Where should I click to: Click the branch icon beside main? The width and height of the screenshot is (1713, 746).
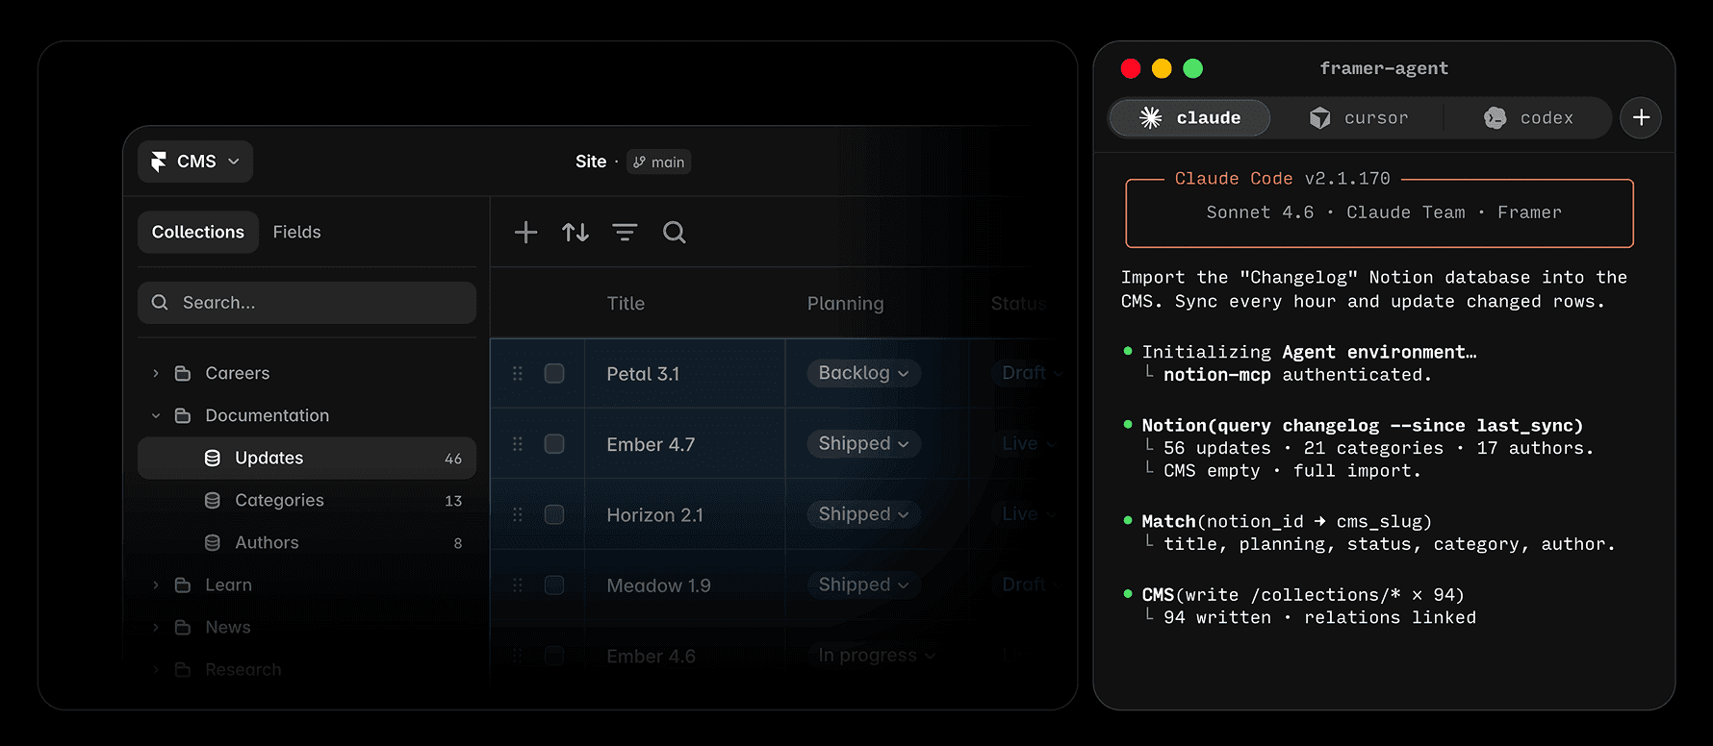tap(640, 162)
